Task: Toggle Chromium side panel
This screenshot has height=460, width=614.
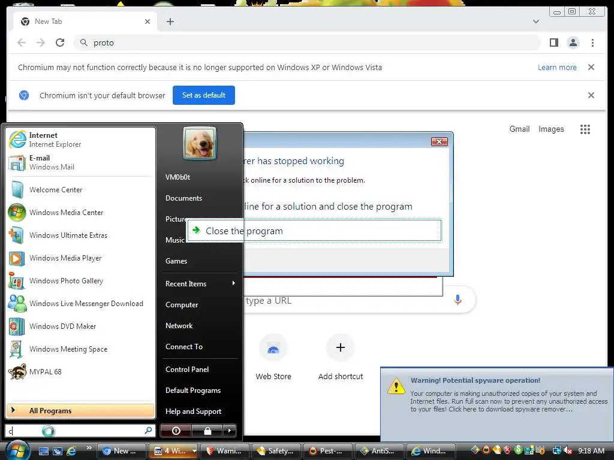Action: (553, 43)
